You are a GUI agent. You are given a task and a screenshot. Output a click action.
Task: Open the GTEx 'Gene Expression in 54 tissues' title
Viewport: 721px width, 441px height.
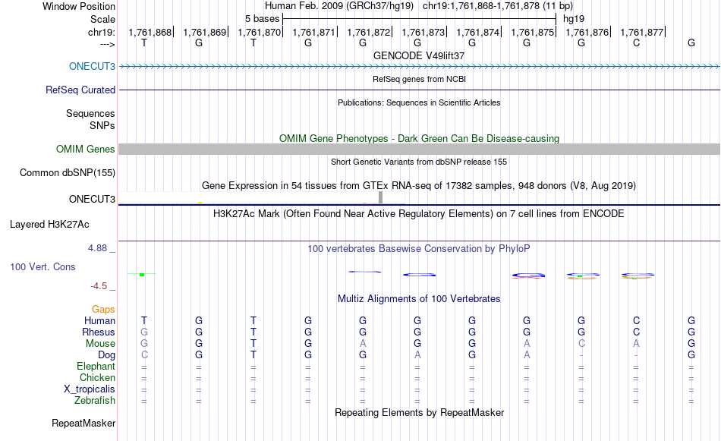click(419, 186)
